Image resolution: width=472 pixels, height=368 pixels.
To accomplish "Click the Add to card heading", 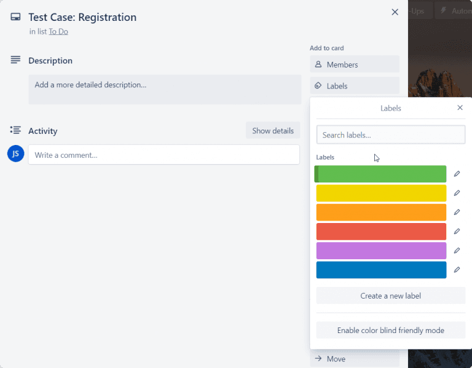I will coord(326,48).
